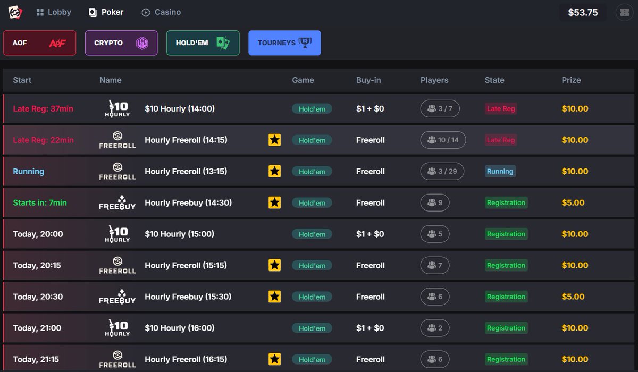638x372 pixels.
Task: Click the $53.75 balance display
Action: click(x=583, y=12)
